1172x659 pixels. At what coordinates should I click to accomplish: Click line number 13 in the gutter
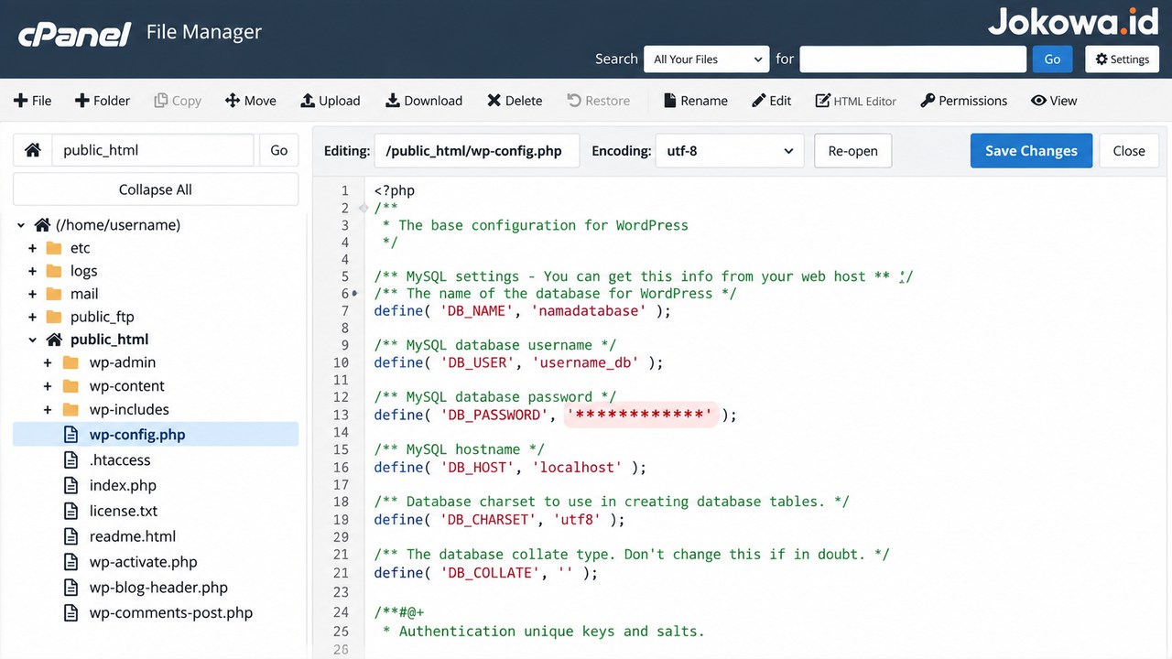coord(342,415)
